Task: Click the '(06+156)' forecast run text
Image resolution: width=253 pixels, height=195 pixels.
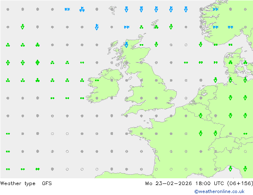Action: pos(240,183)
